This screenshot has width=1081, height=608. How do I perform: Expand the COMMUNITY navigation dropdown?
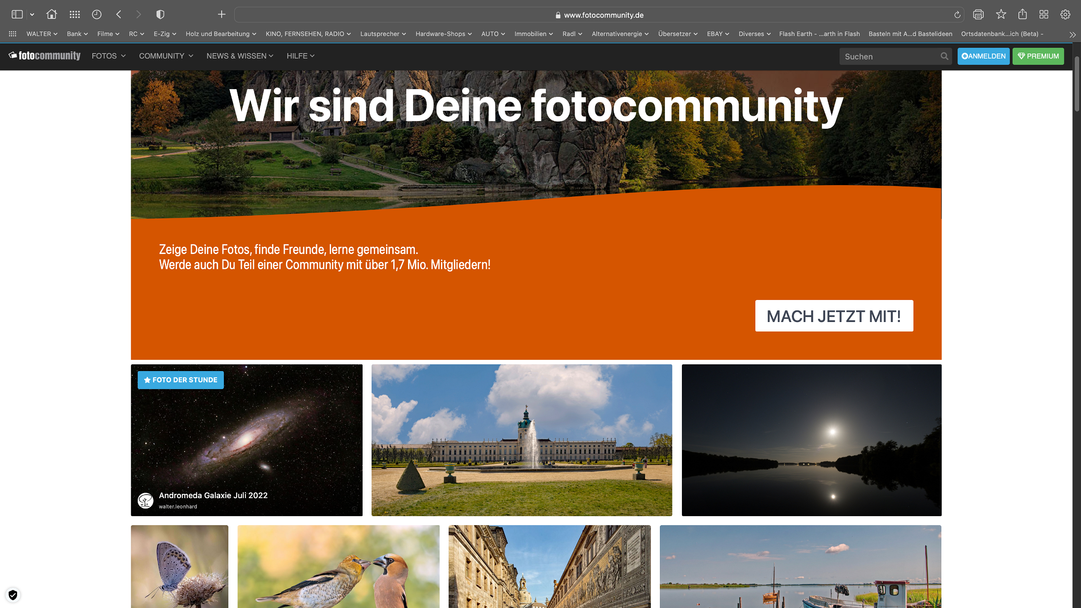tap(166, 56)
